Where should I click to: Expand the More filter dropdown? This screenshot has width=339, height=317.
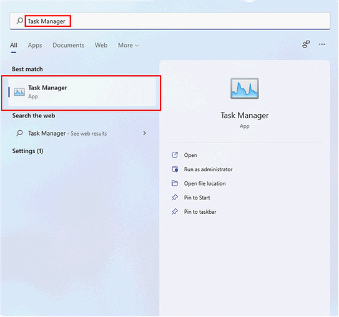point(128,45)
